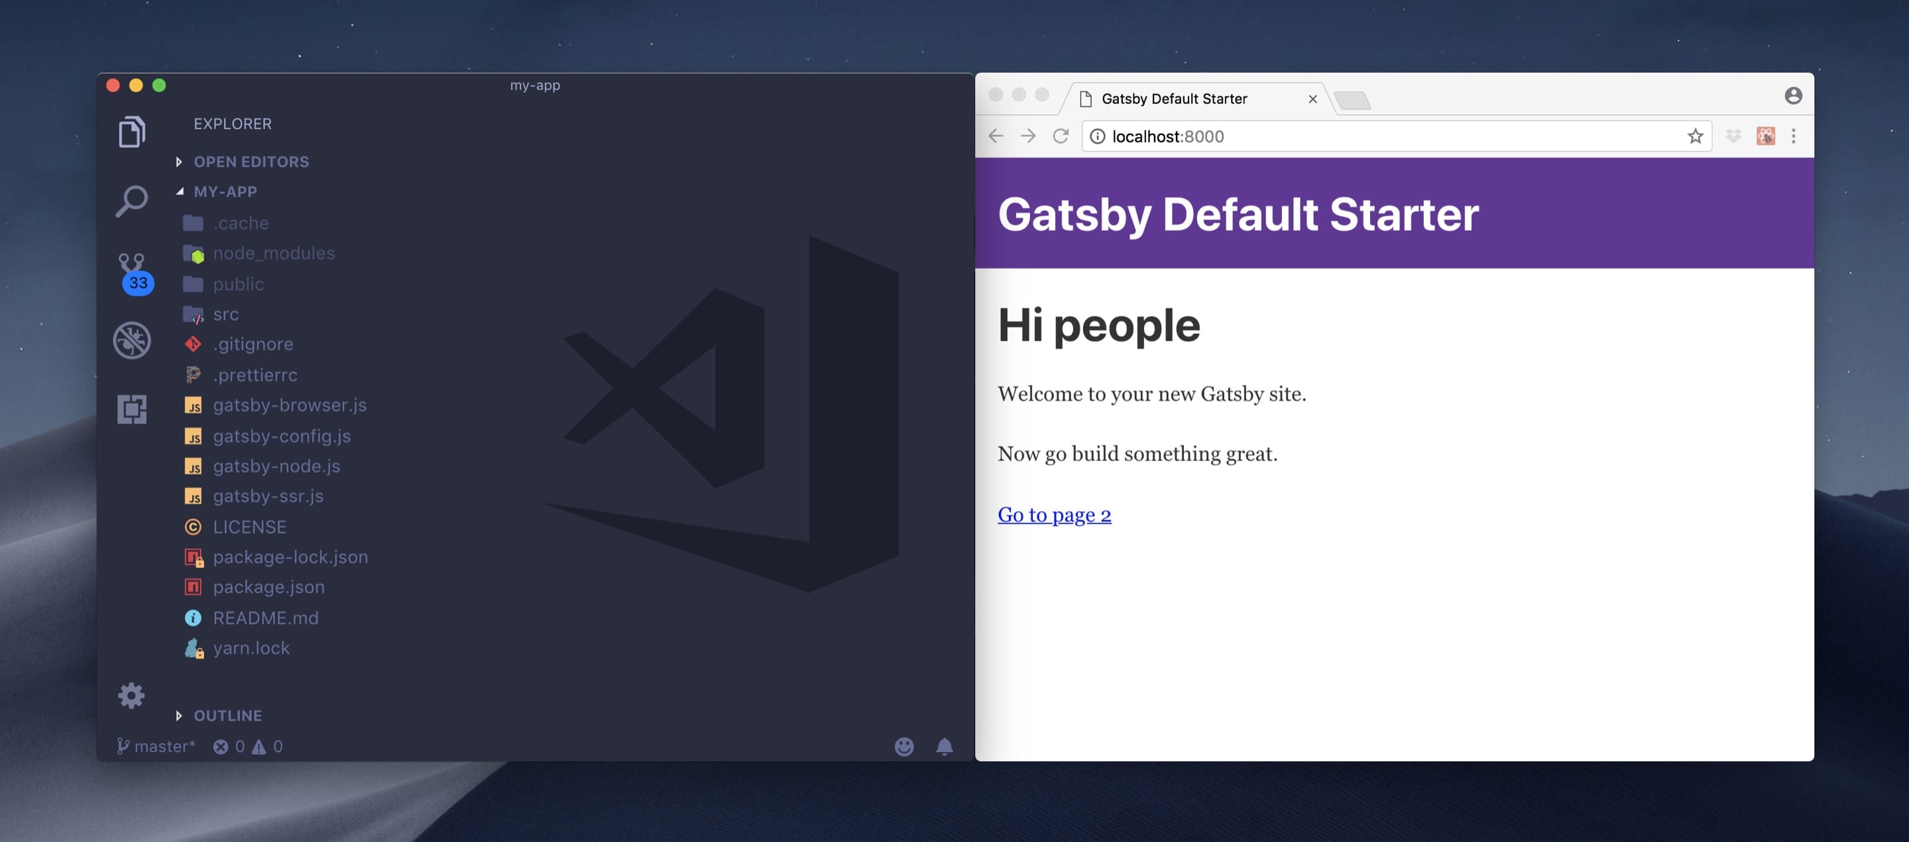Open the Debug view in the activity bar
Screen dimensions: 1909x842
click(132, 341)
